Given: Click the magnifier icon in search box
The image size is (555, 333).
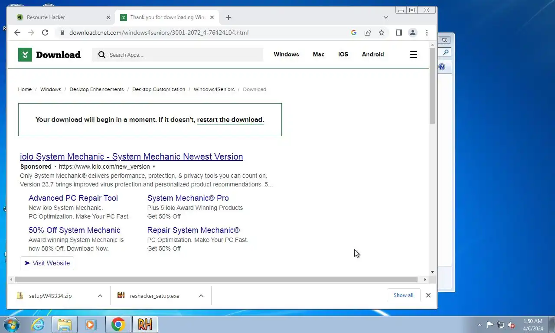Looking at the screenshot, I should click(x=102, y=55).
